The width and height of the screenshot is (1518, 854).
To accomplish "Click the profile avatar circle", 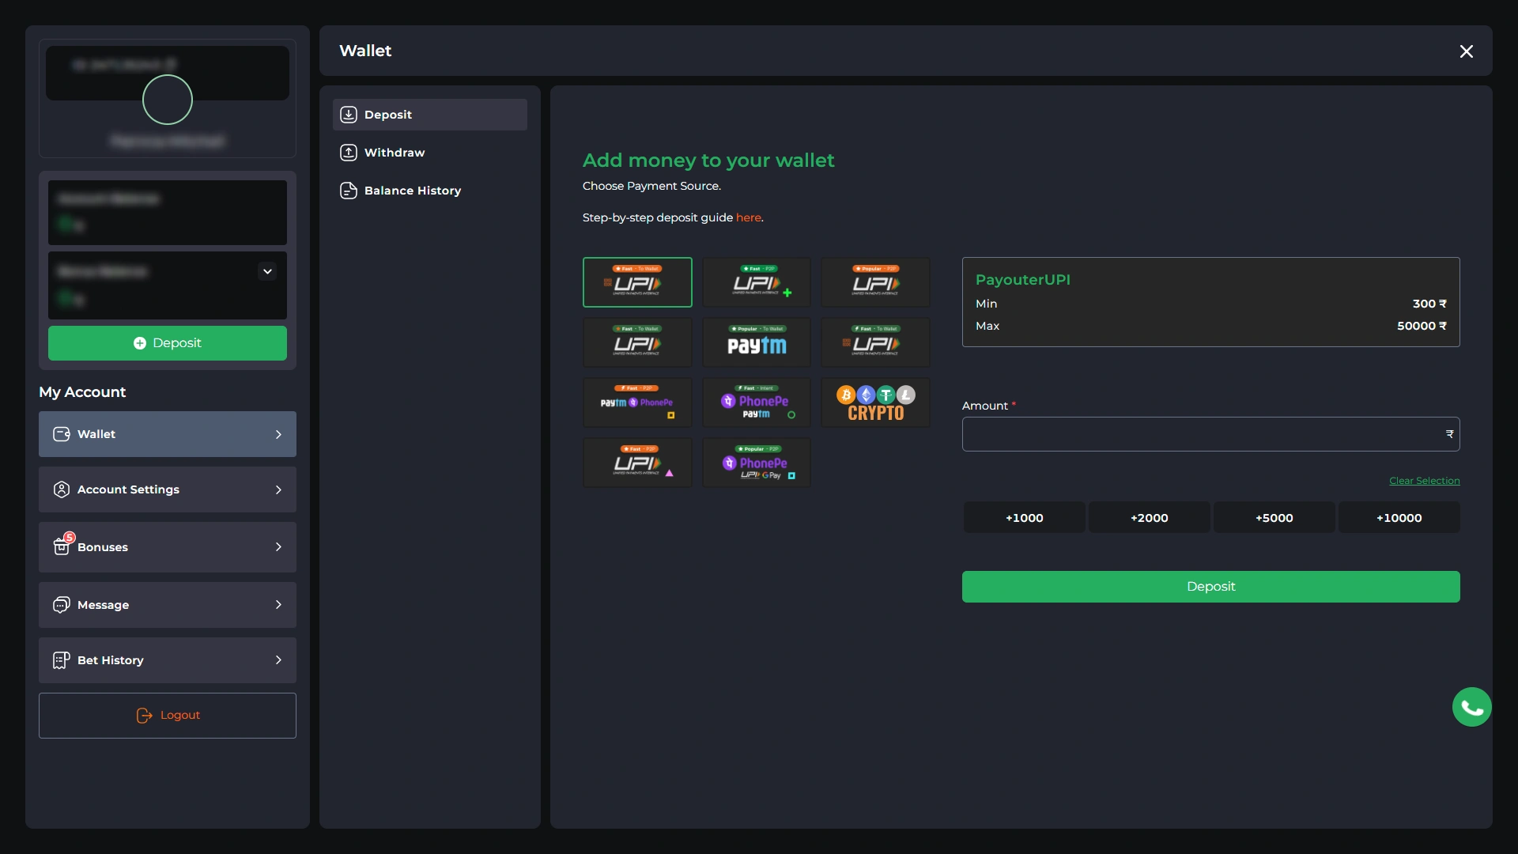I will (168, 100).
